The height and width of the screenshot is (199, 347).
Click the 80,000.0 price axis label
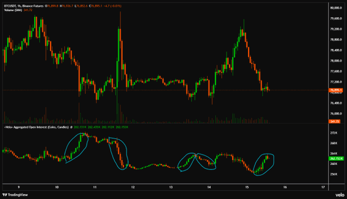(336, 8)
